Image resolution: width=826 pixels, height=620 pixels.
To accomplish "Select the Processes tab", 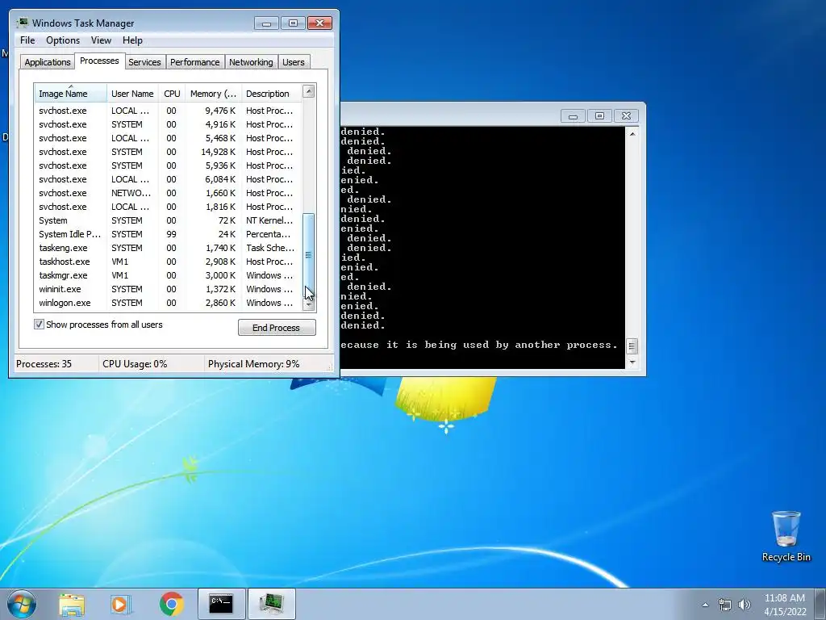I will click(x=99, y=61).
